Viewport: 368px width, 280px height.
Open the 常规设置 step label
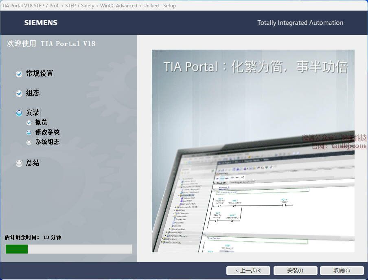pyautogui.click(x=39, y=74)
